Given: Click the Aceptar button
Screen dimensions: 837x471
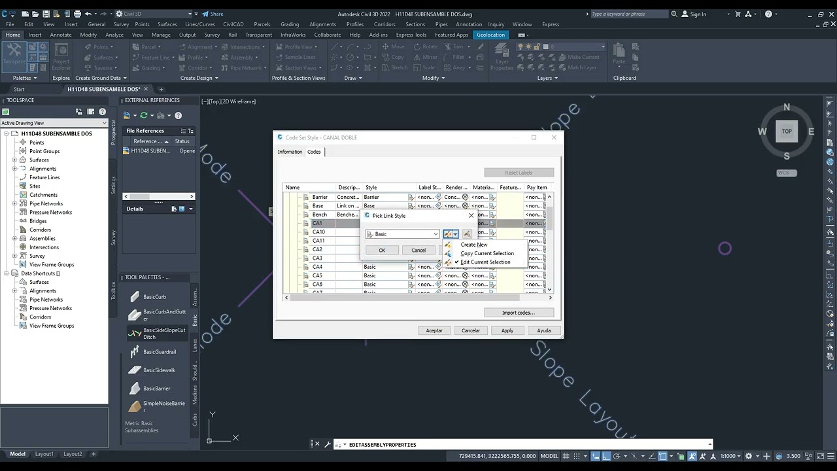Looking at the screenshot, I should coord(434,330).
